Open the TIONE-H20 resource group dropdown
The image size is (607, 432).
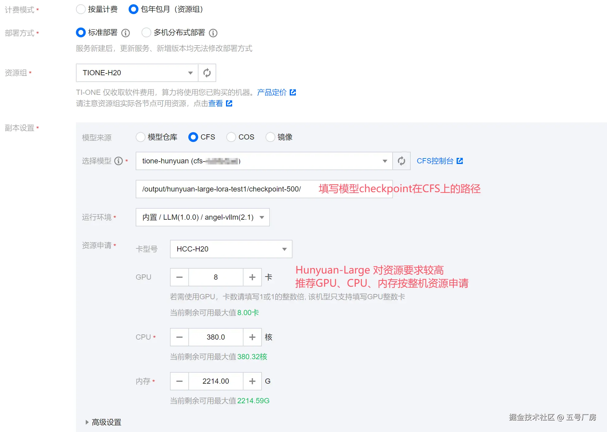click(x=137, y=73)
